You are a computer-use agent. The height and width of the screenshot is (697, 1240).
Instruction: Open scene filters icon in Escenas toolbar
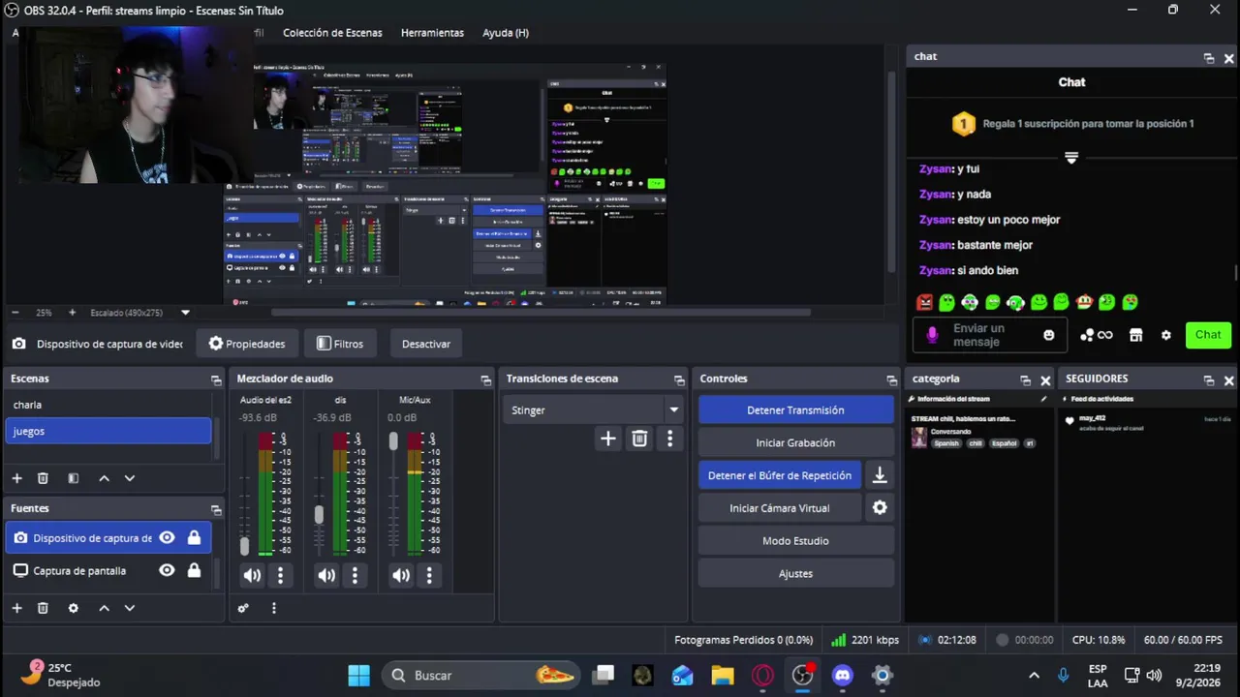[x=73, y=478]
